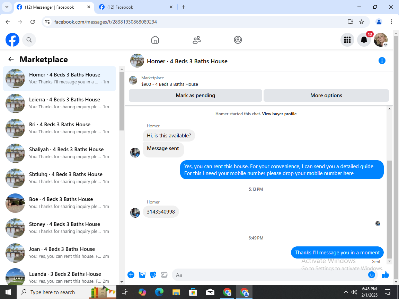The height and width of the screenshot is (299, 399).
Task: Open File Explorer from taskbar
Action: pyautogui.click(x=176, y=292)
